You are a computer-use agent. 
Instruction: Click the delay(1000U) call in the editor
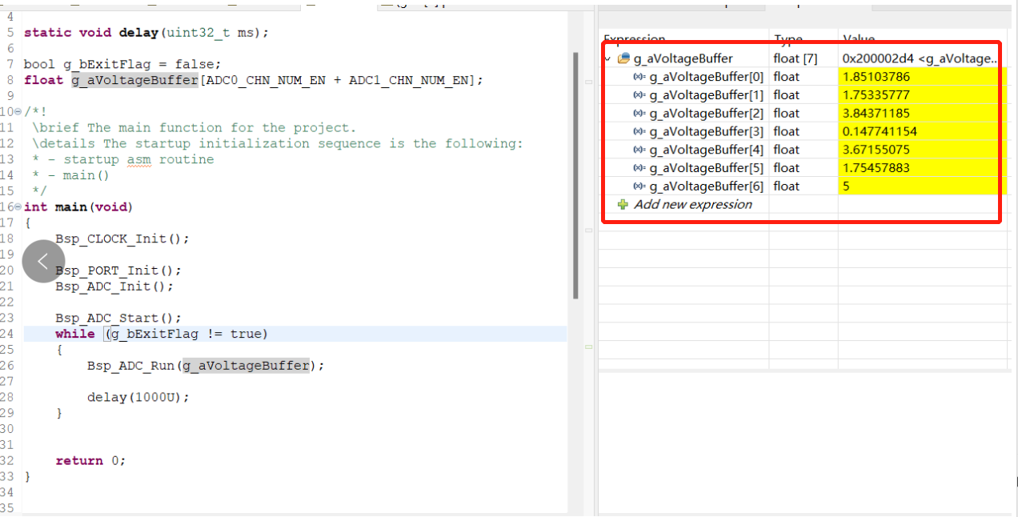tap(138, 398)
